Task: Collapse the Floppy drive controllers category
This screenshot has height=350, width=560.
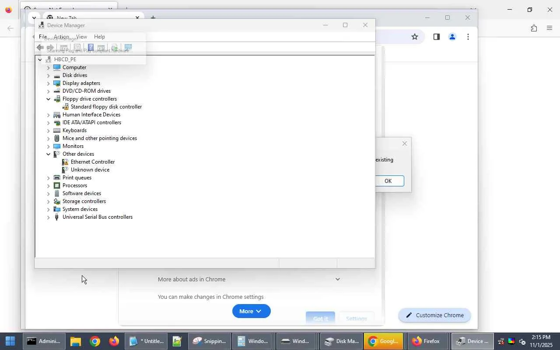Action: coord(48,99)
